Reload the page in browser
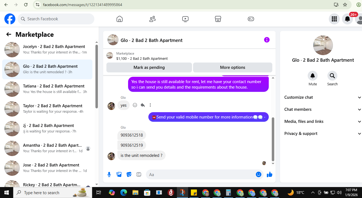This screenshot has height=198, width=362. (26, 5)
